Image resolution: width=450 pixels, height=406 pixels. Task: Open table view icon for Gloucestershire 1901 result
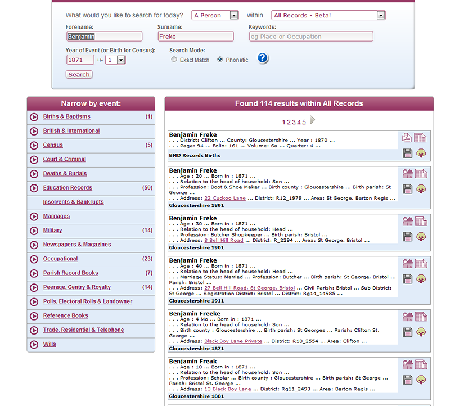click(x=421, y=221)
